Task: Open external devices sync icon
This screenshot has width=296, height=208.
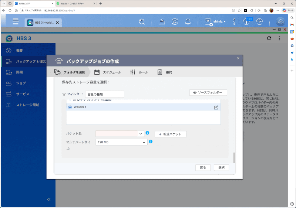Action: [175, 22]
